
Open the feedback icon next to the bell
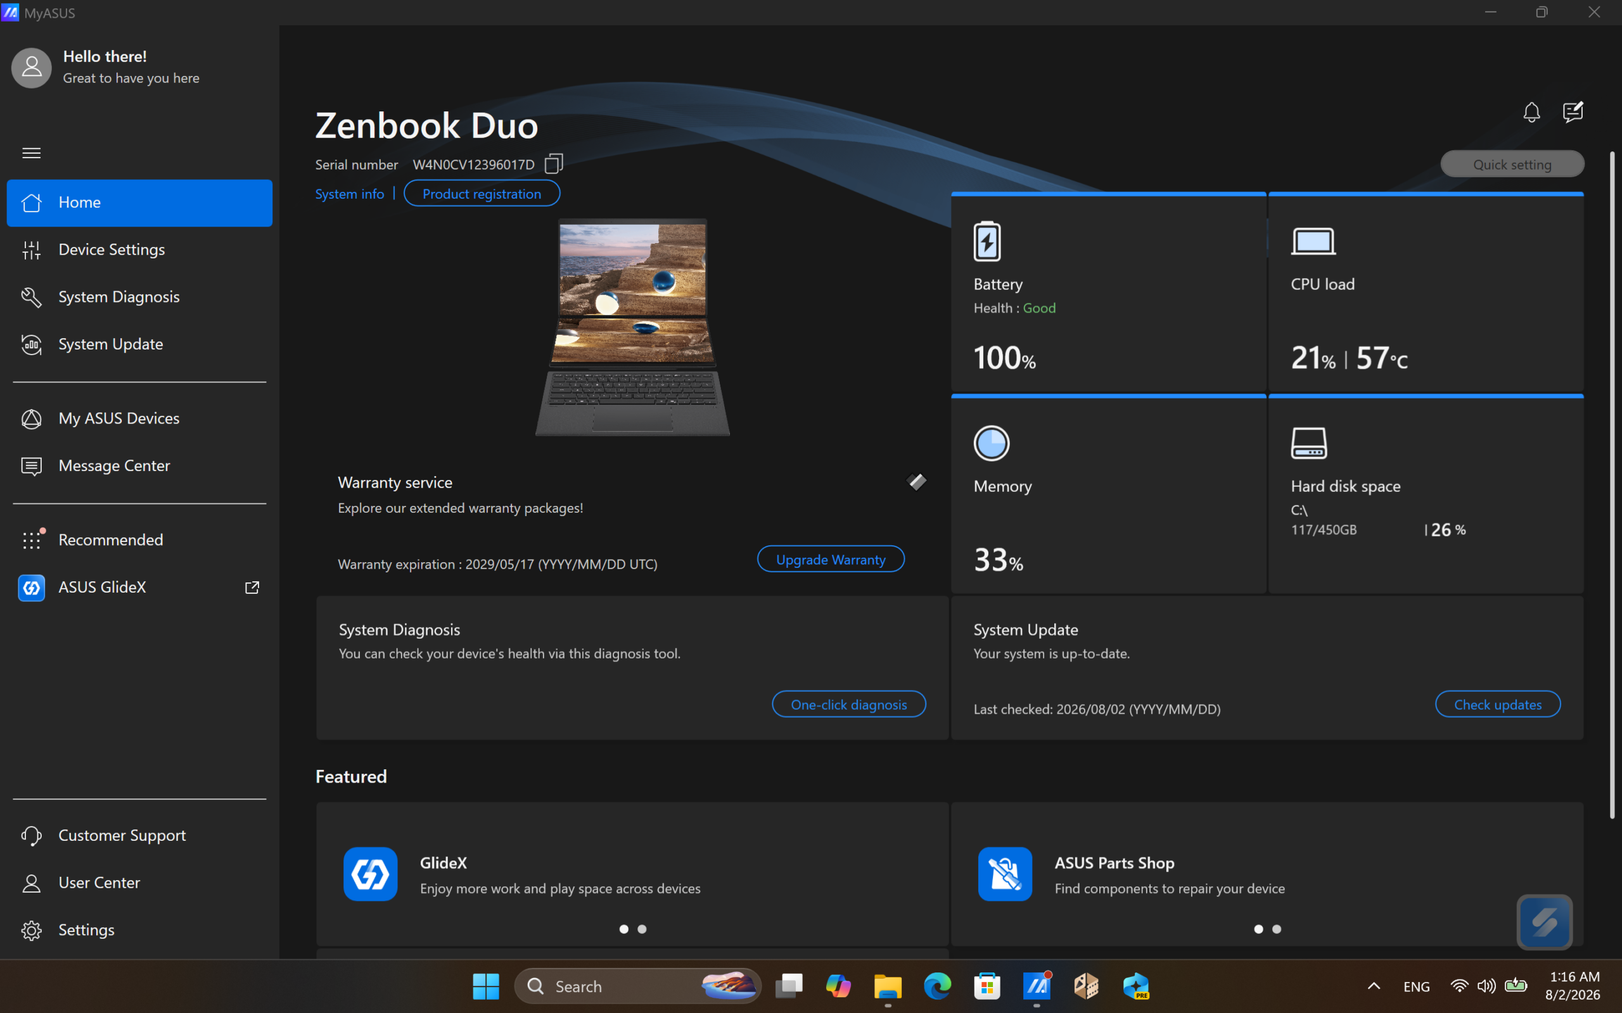tap(1573, 112)
